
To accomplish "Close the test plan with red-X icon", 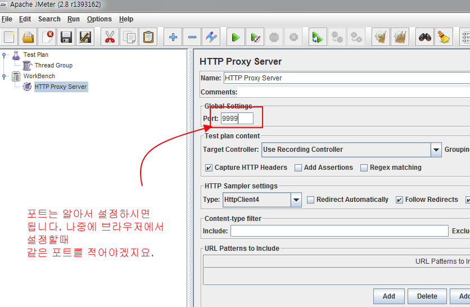I will tap(47, 38).
